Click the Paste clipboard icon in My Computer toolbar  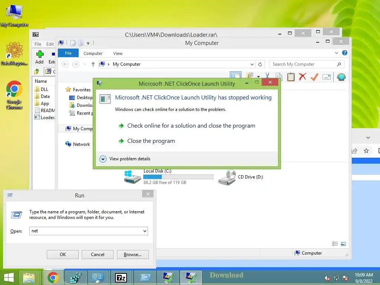click(291, 77)
